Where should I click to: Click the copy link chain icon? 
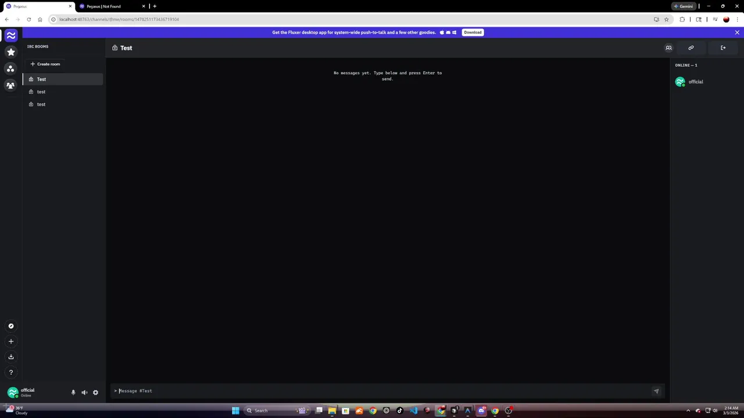691,48
